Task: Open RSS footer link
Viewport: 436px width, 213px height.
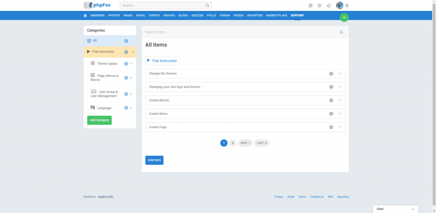Action: 330,197
